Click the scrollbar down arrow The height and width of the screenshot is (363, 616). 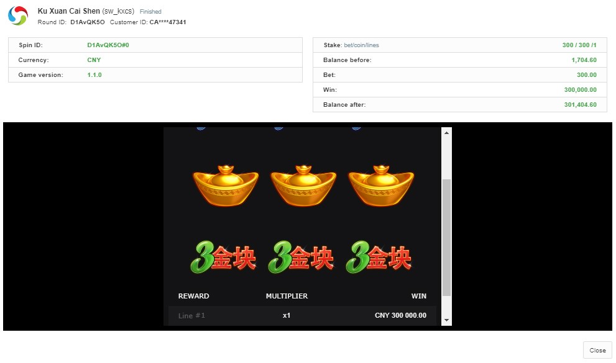coord(446,320)
